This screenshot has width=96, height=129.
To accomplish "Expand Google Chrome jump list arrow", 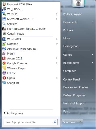I will click(x=57, y=63).
